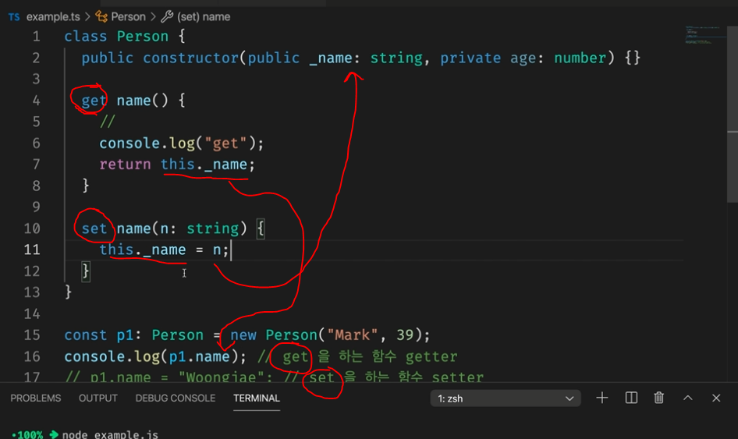Click the code minimap

click(x=704, y=35)
